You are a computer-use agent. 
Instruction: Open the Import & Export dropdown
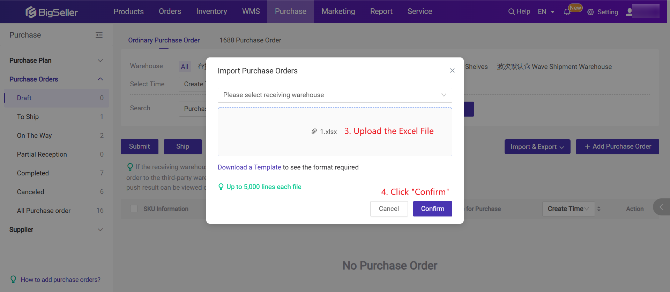pyautogui.click(x=537, y=147)
